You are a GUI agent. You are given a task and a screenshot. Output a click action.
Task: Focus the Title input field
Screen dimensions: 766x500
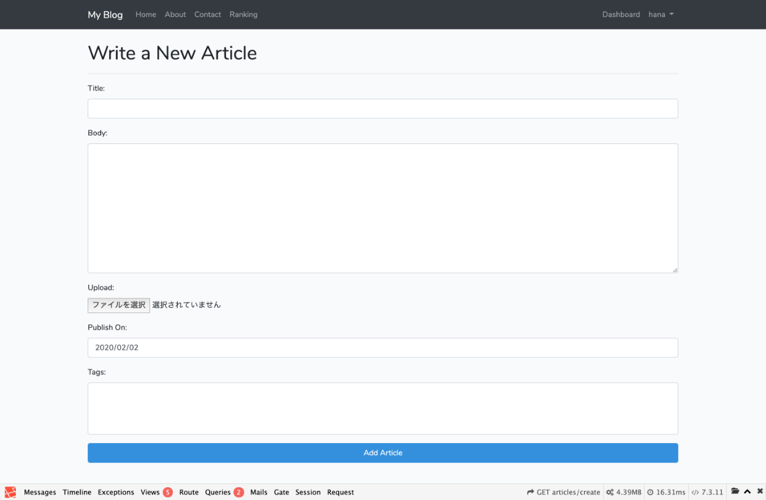pos(382,108)
